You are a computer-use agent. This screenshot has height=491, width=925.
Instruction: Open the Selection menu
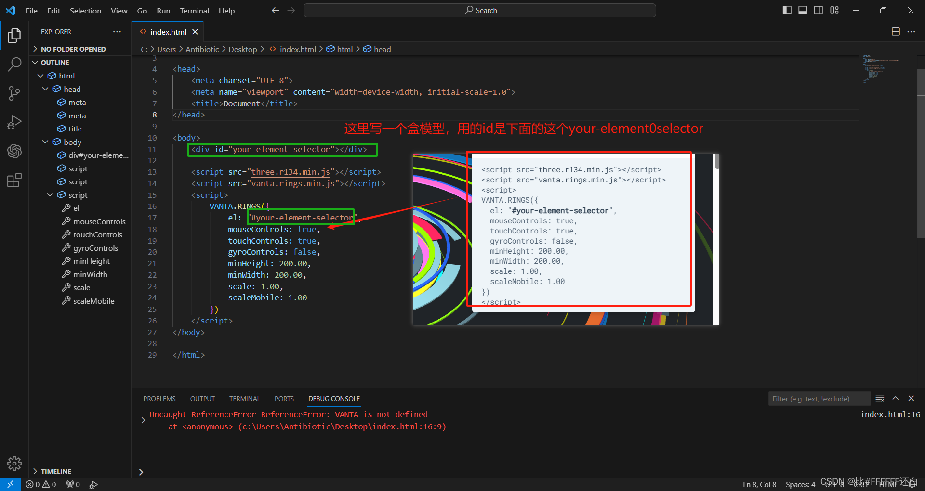click(x=85, y=11)
